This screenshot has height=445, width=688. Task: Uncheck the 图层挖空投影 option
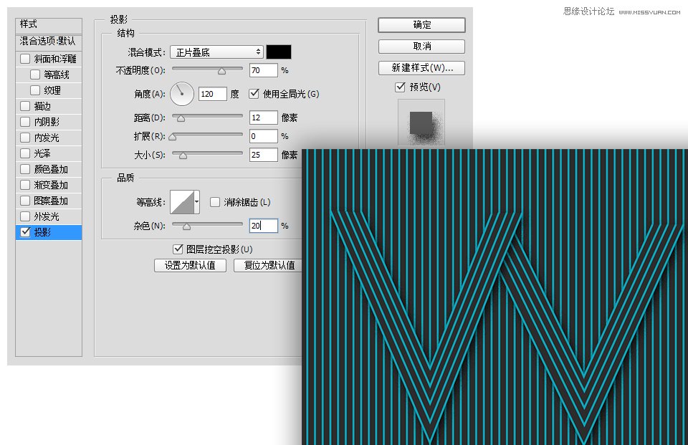tap(177, 249)
